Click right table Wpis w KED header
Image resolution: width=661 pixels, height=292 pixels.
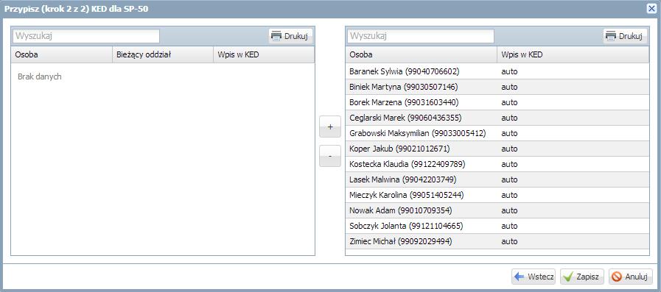(573, 54)
